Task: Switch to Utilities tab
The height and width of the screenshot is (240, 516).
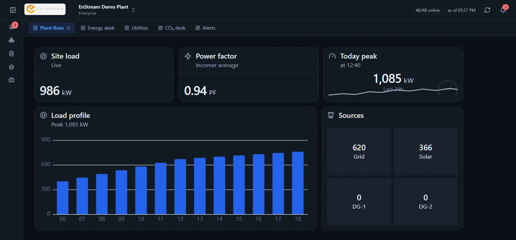Action: pos(136,28)
